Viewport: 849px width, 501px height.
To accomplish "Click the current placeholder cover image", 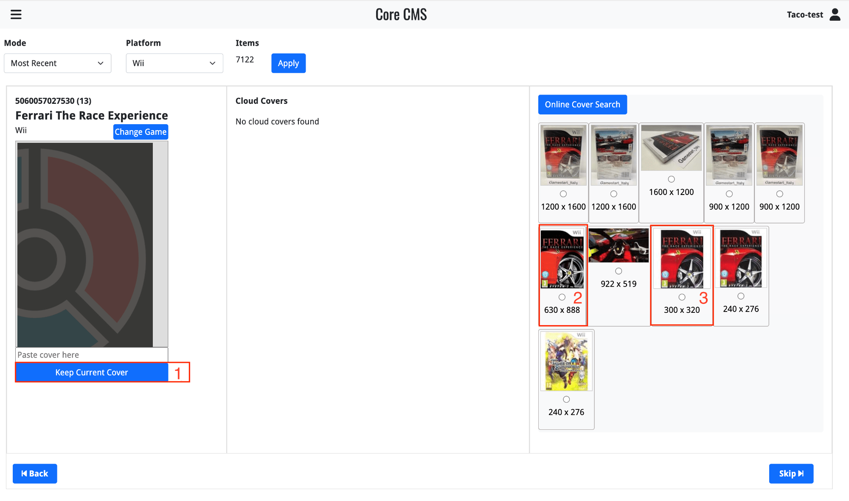I will 85,245.
